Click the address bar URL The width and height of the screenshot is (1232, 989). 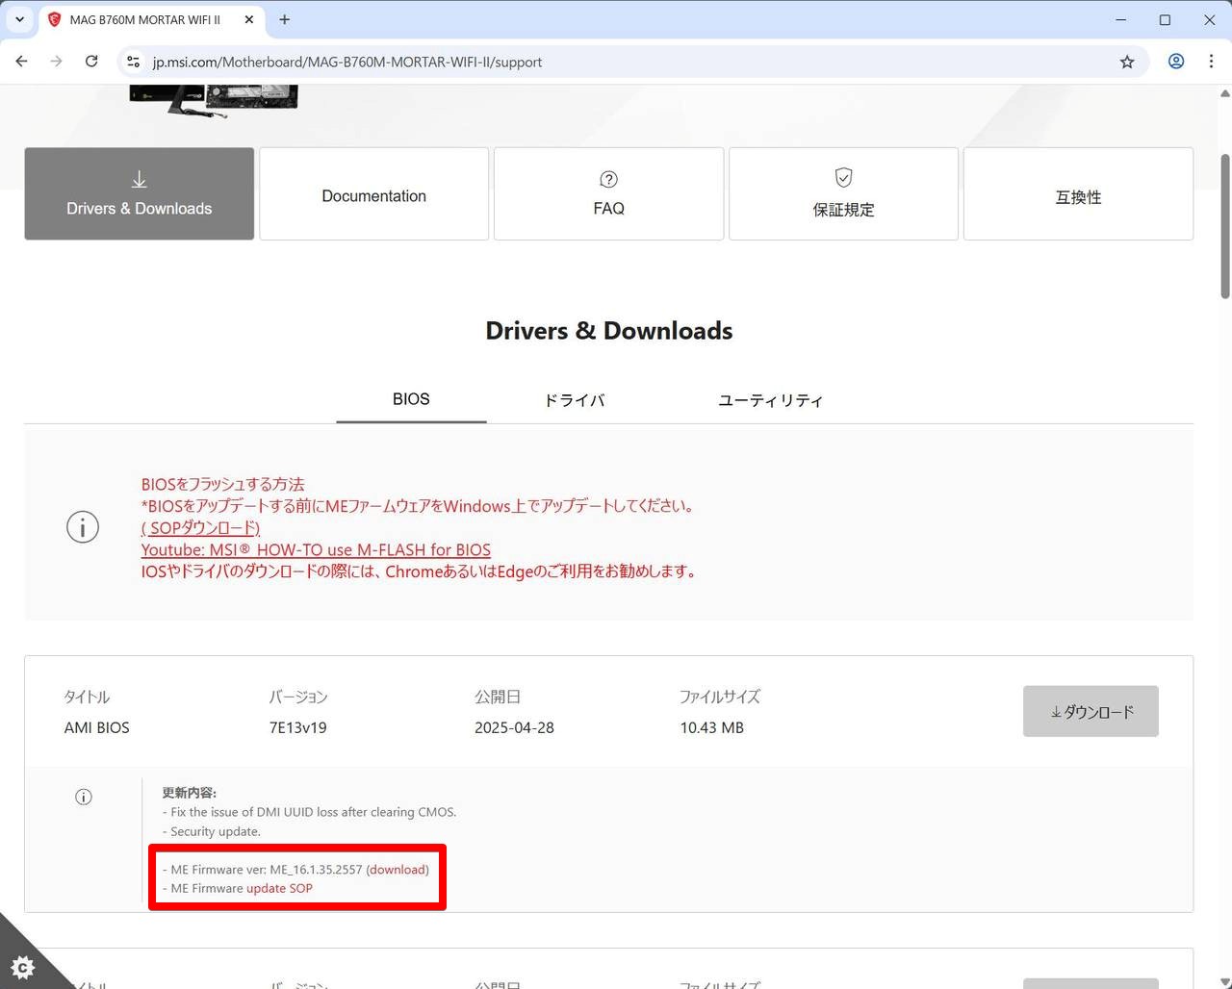[347, 62]
